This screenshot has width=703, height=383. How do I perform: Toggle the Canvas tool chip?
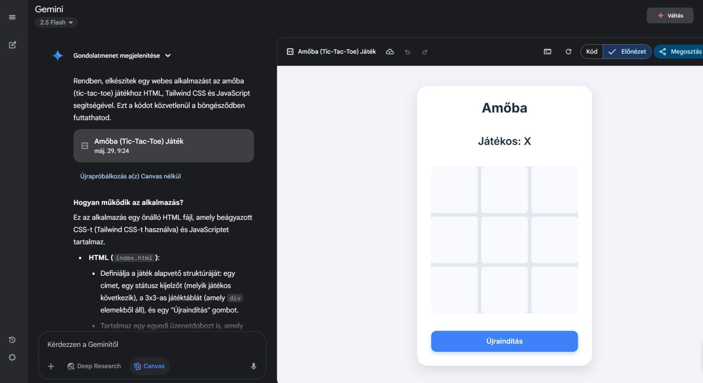[x=149, y=366]
